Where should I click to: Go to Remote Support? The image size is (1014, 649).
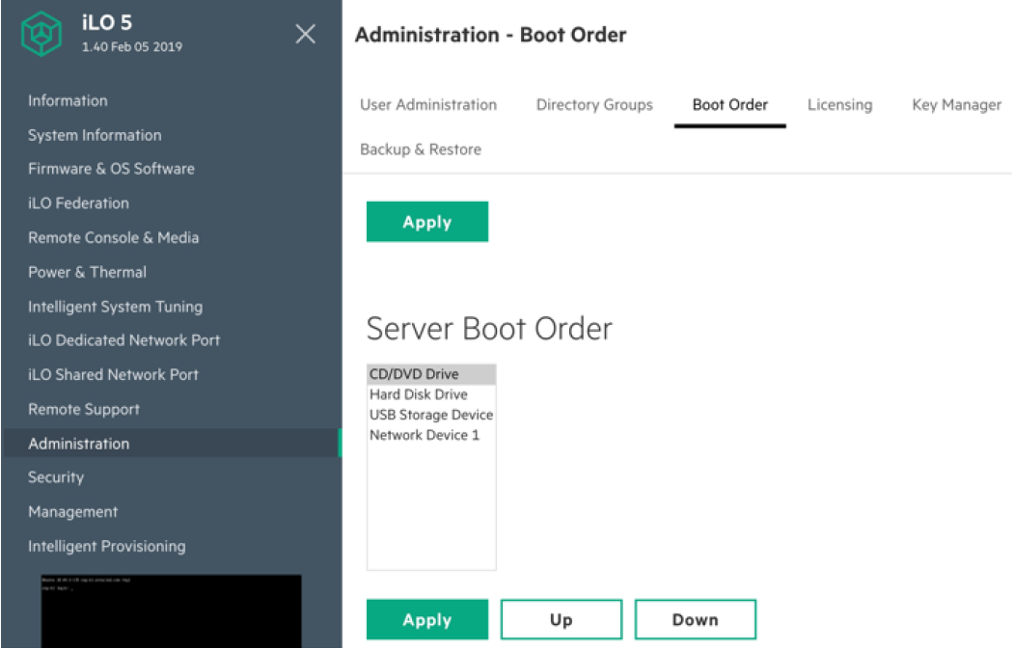[x=83, y=409]
